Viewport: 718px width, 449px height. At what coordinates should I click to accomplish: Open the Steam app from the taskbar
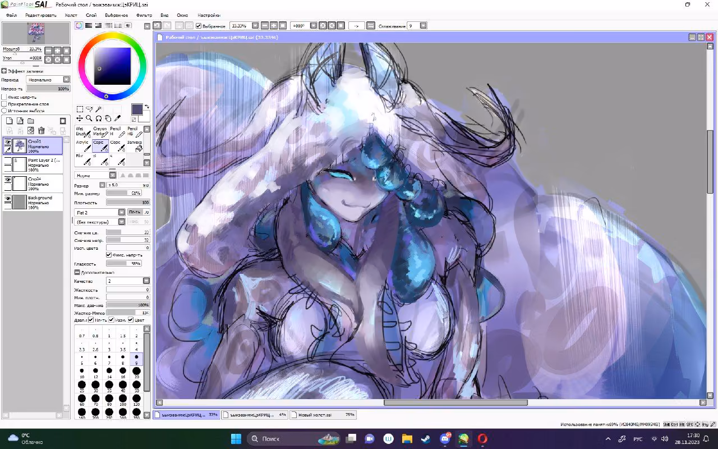[x=426, y=438]
